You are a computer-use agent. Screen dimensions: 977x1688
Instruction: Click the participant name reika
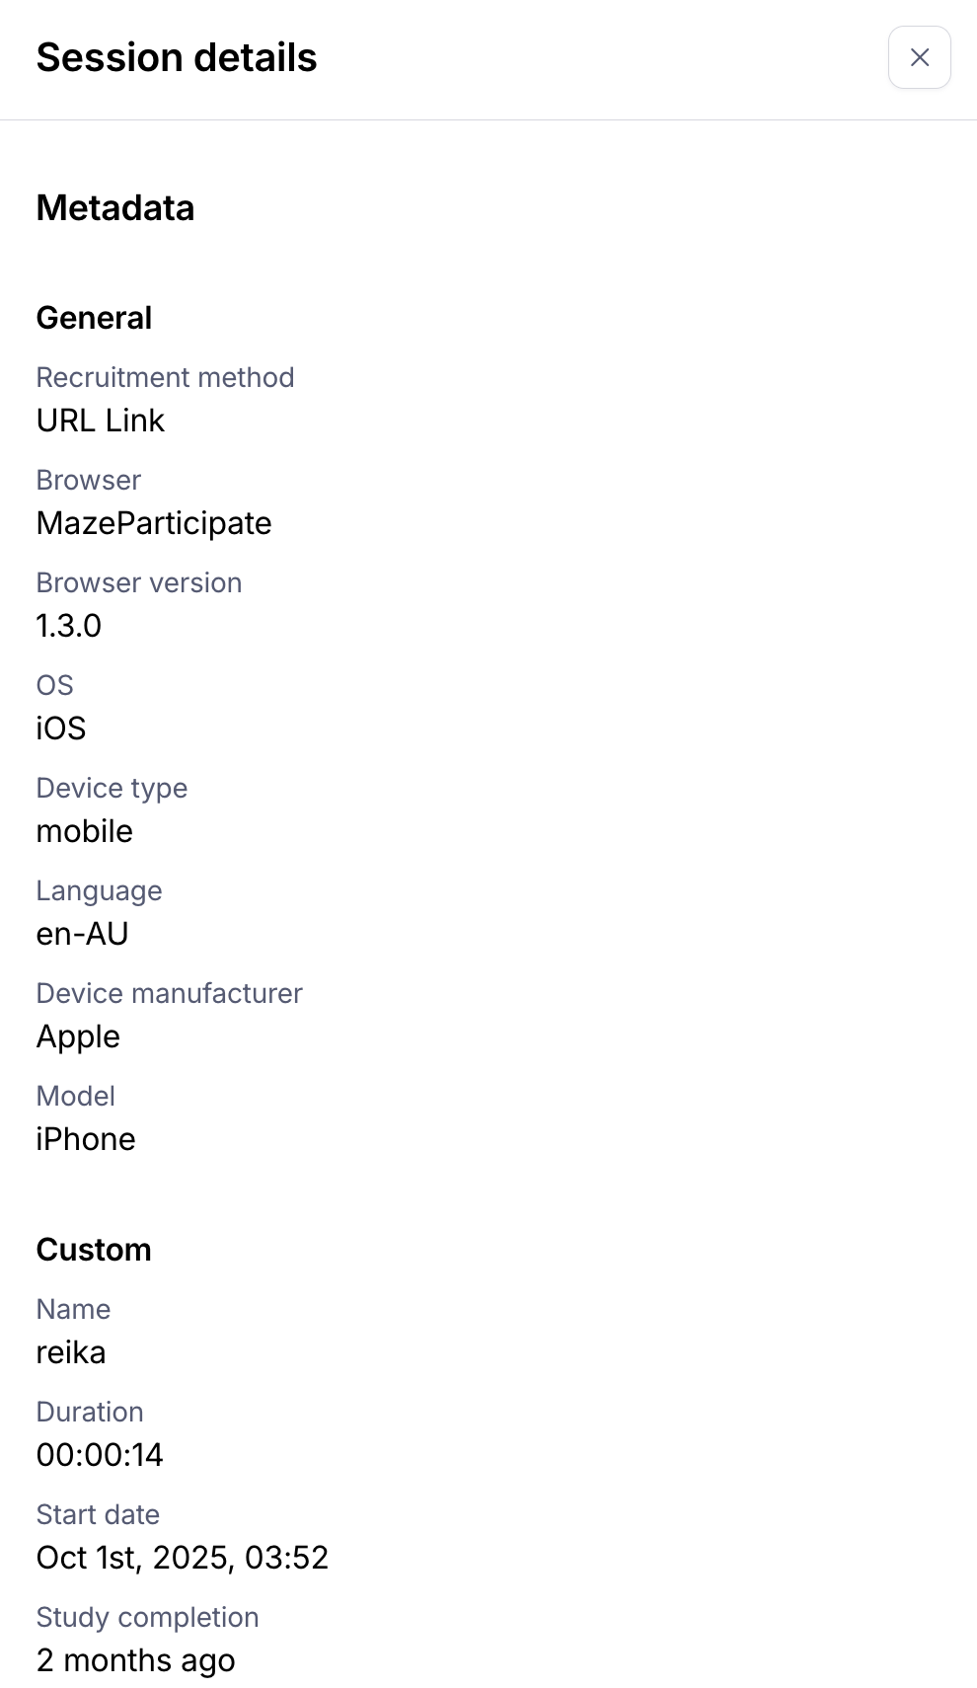click(x=71, y=1352)
